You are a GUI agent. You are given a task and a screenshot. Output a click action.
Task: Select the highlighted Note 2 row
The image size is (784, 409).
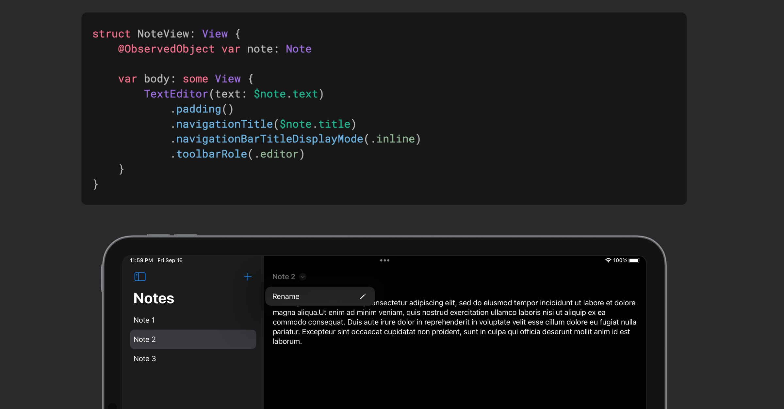coord(193,339)
